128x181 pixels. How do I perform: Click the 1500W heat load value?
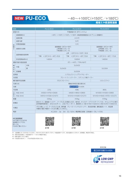tap(77, 59)
